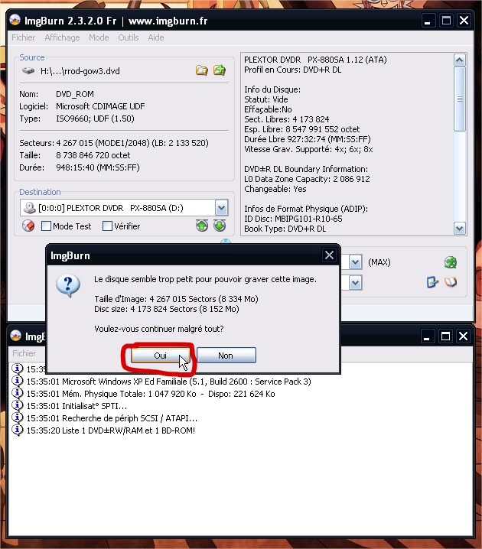Screen dimensions: 482x549
Task: Minimize the main ImgBurn window
Action: tap(428, 21)
